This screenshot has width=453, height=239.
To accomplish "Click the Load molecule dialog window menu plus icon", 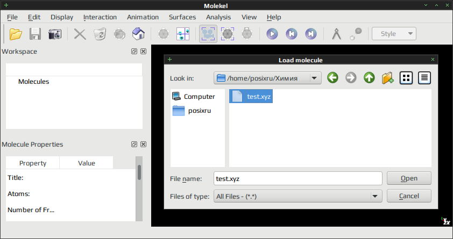I will 170,60.
